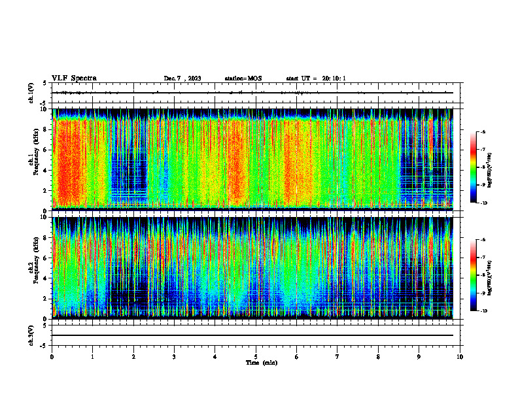Click the "VLF Spectra" plot title

74,78
